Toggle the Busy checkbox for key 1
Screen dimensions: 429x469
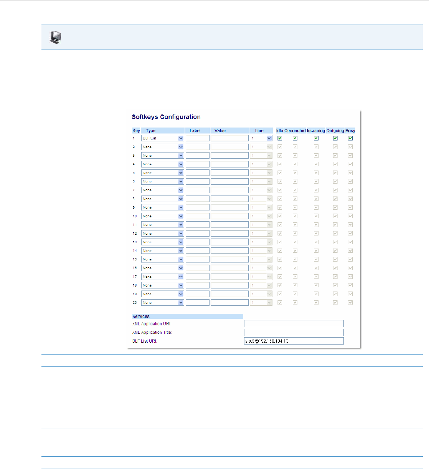[350, 138]
